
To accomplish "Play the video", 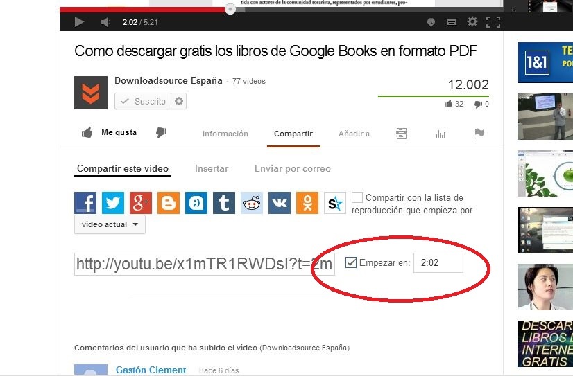I will 79,22.
